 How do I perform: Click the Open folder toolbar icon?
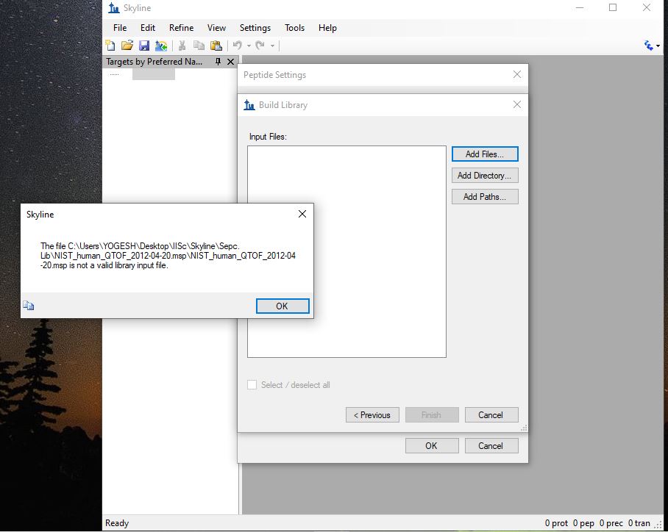click(127, 45)
